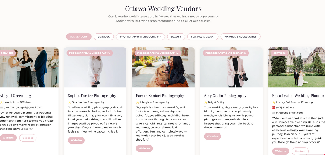The image size is (325, 155).
Task: Click the red telephone icon for Erica Irwin
Action: (274, 107)
